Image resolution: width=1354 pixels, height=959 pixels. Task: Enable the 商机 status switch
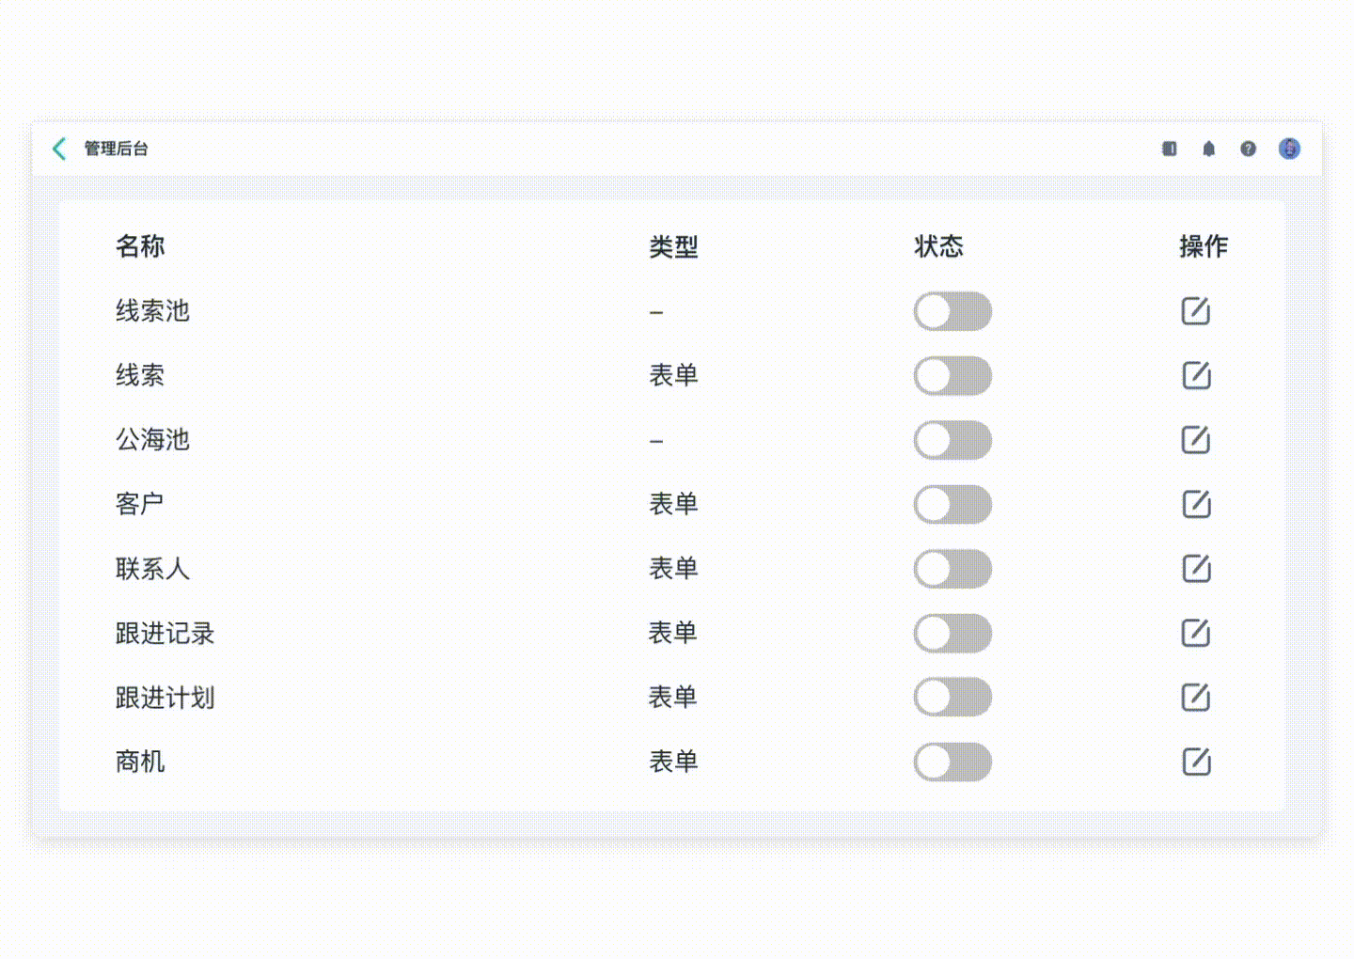click(952, 762)
